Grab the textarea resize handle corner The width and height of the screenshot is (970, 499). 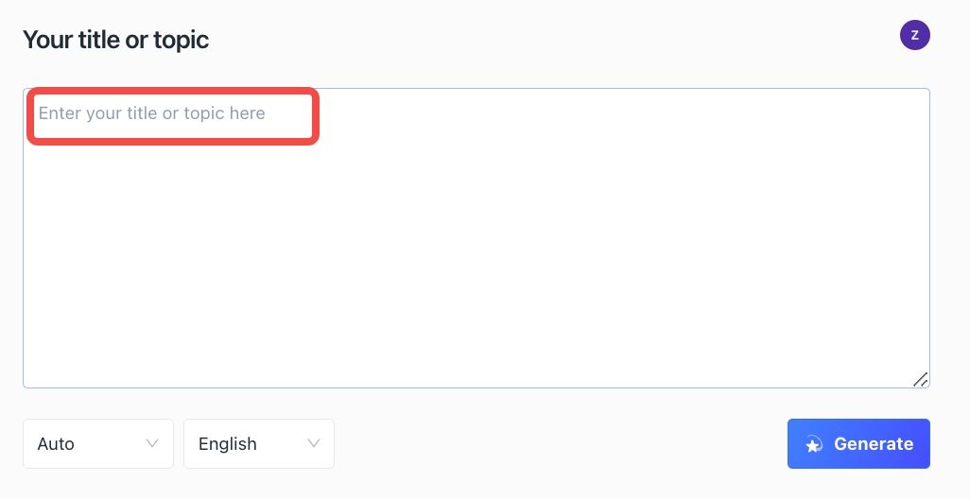920,379
